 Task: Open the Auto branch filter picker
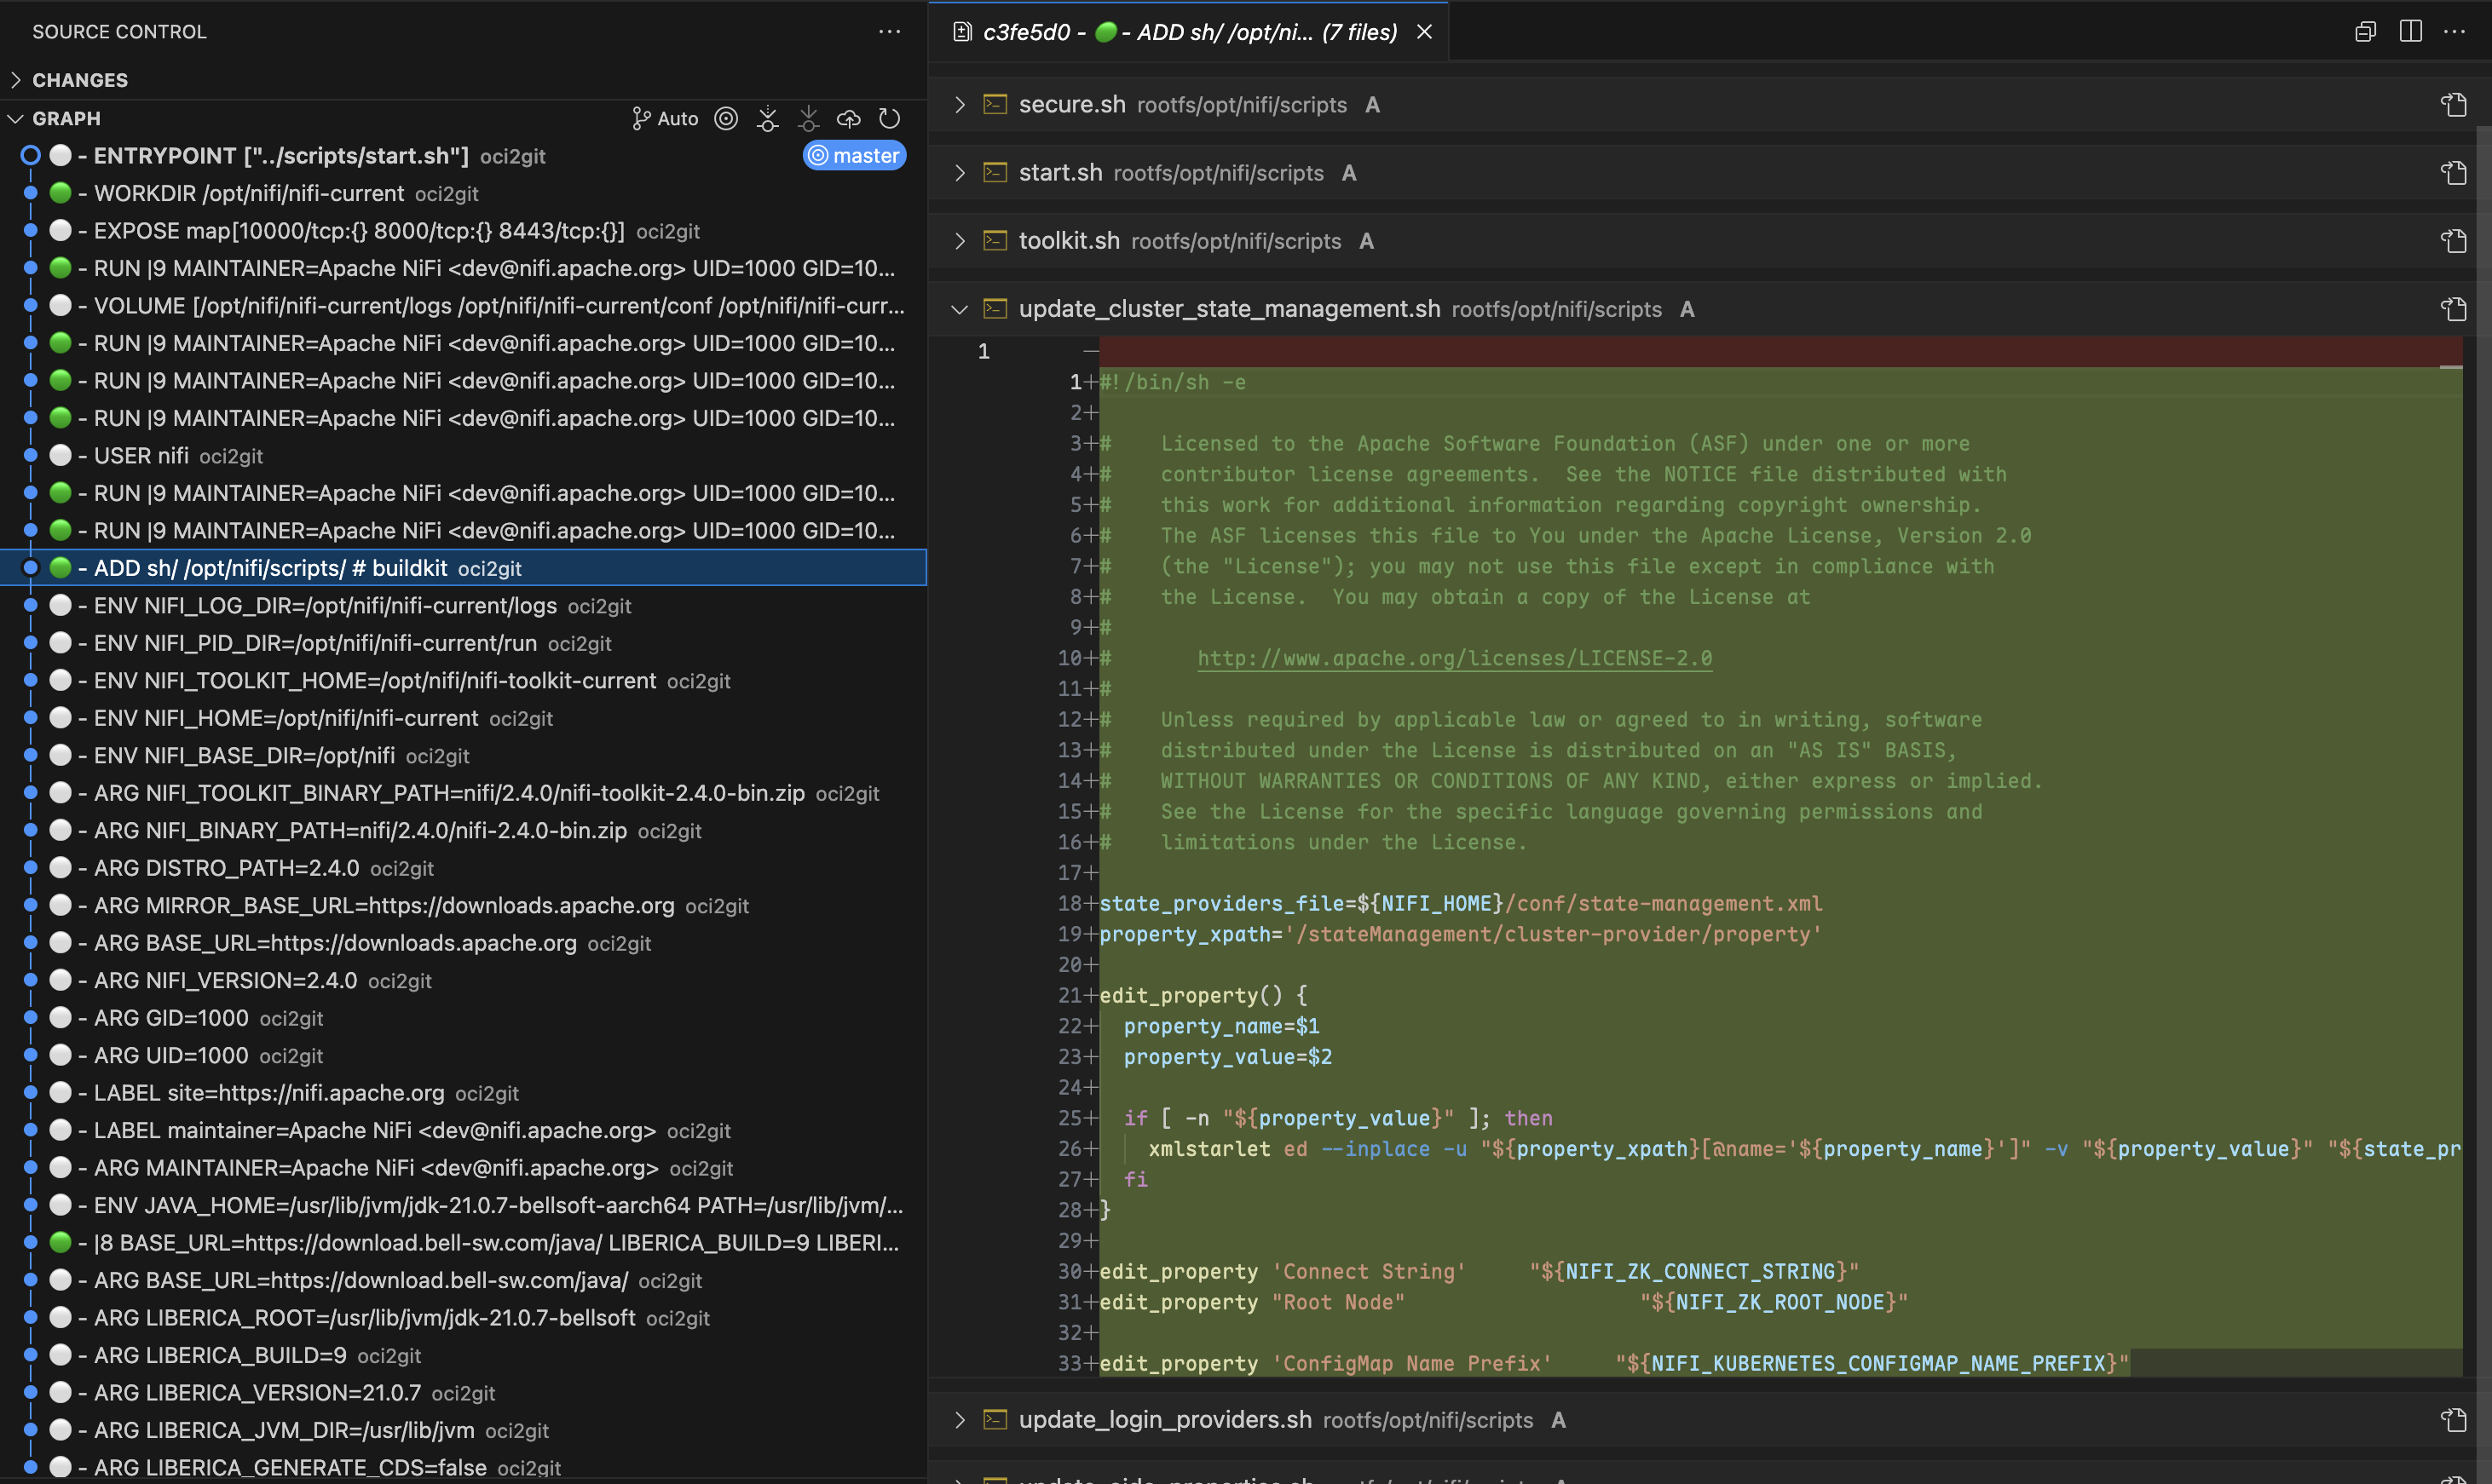(666, 119)
